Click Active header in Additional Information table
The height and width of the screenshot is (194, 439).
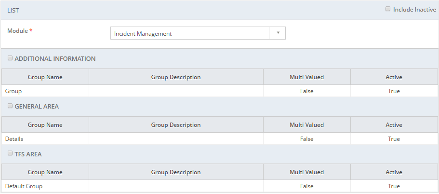click(394, 77)
